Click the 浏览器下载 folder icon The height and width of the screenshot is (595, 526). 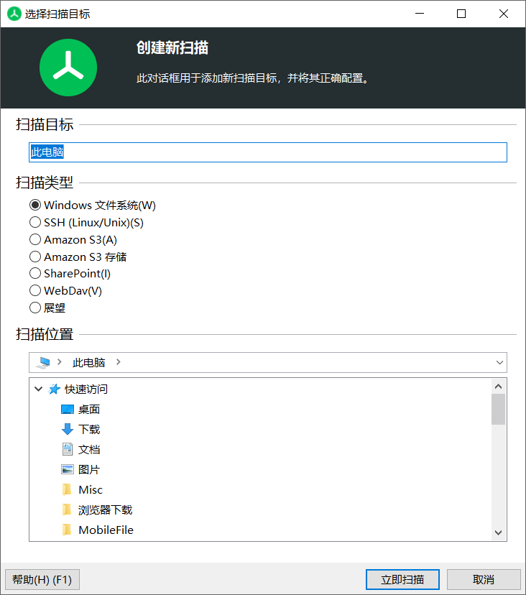pos(67,509)
